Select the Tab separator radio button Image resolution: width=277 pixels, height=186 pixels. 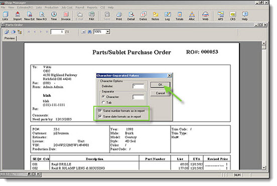point(103,102)
